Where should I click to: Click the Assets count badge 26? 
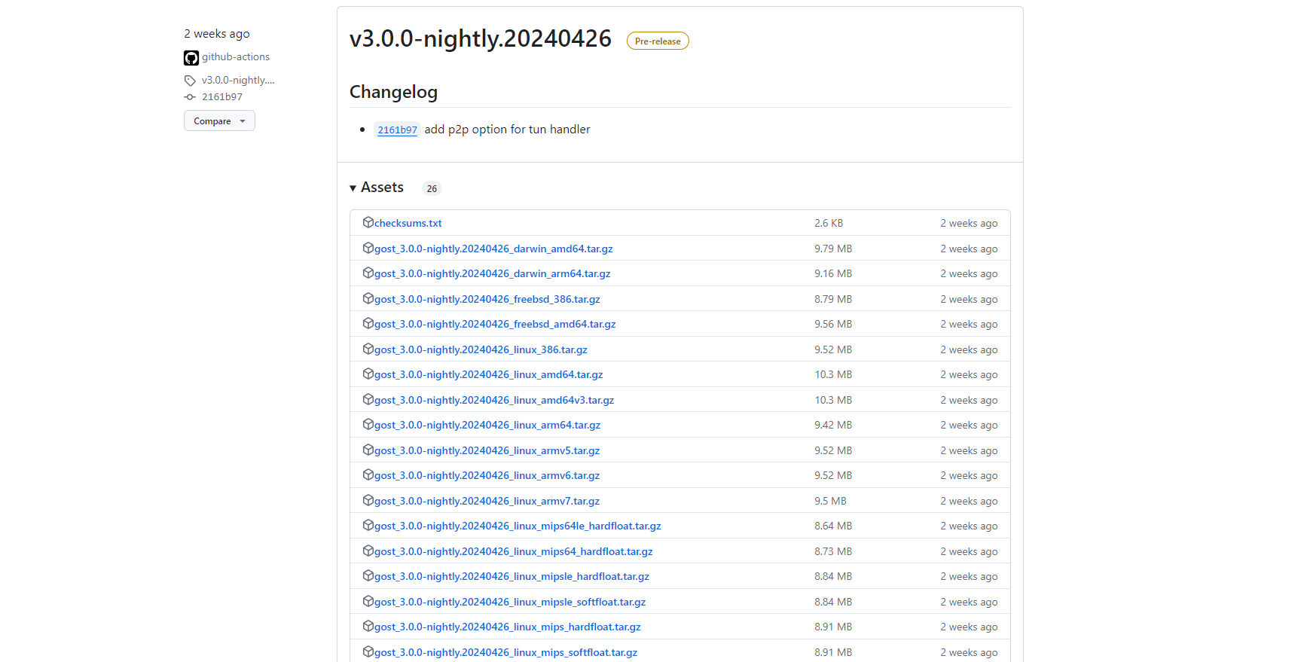coord(432,188)
